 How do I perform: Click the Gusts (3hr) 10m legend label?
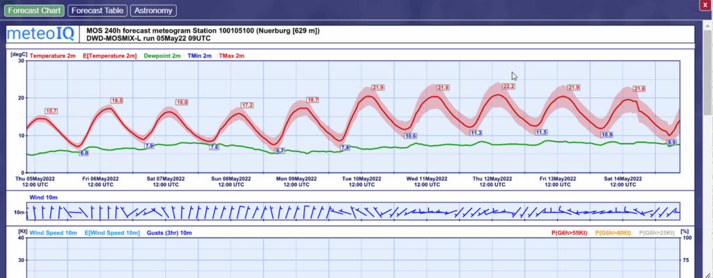coord(170,232)
